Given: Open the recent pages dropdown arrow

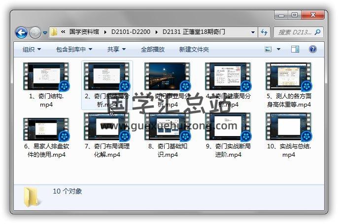Looking at the screenshot, I should coord(45,33).
